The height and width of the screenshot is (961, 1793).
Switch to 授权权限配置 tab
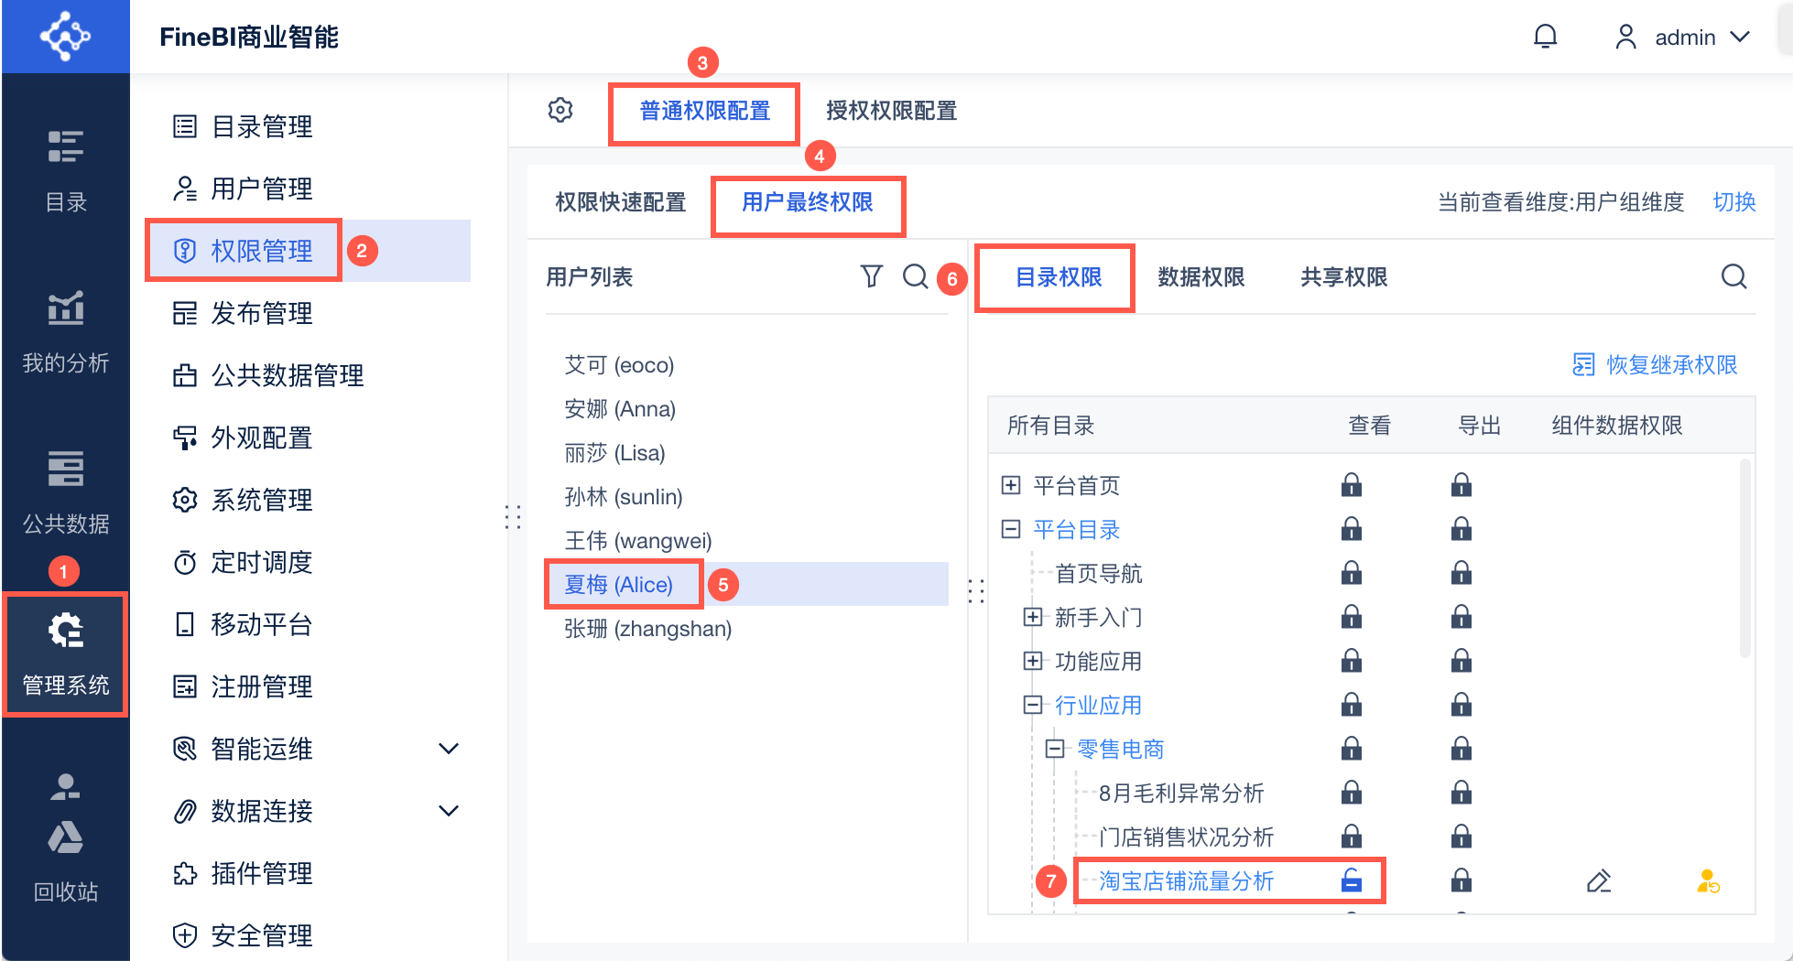pos(891,111)
